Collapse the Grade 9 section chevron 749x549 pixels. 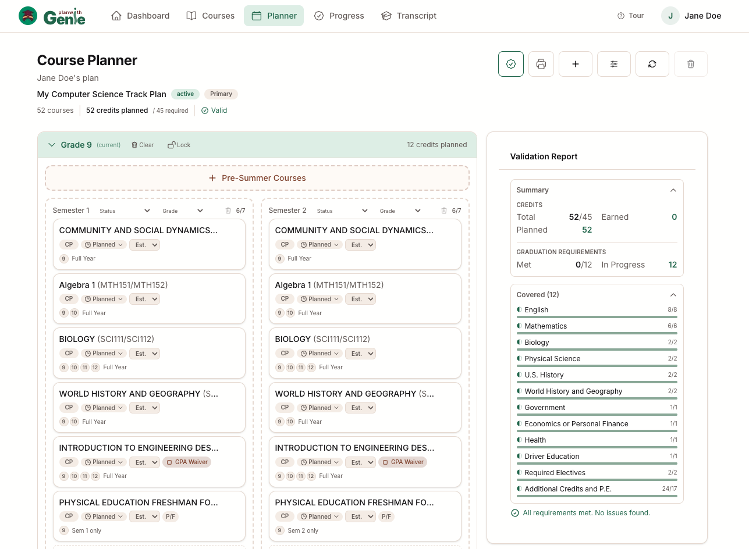pos(52,145)
